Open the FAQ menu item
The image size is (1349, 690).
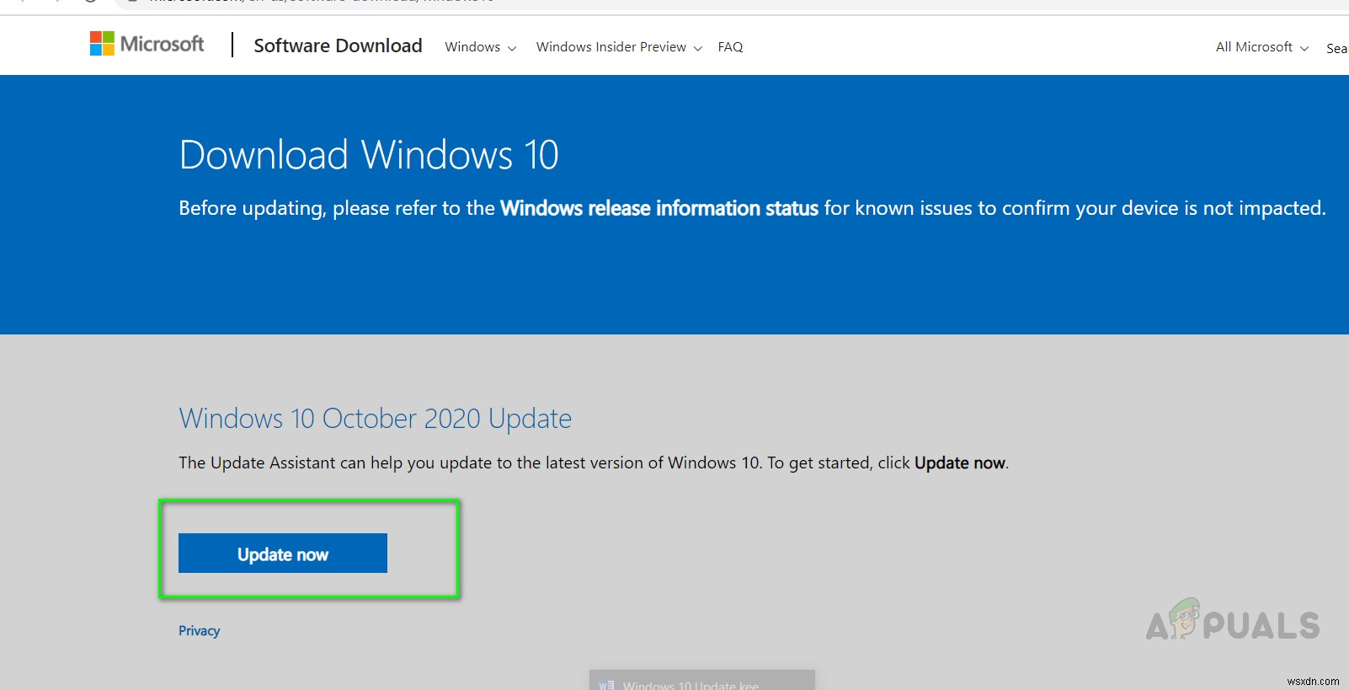click(730, 47)
